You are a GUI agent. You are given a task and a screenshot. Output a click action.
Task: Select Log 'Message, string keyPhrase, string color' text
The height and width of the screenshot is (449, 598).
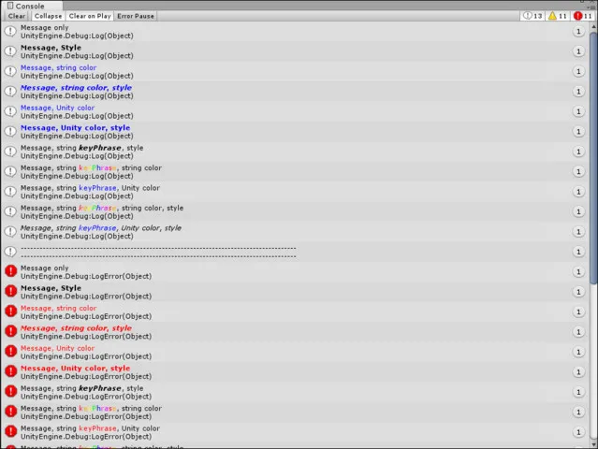click(x=91, y=167)
